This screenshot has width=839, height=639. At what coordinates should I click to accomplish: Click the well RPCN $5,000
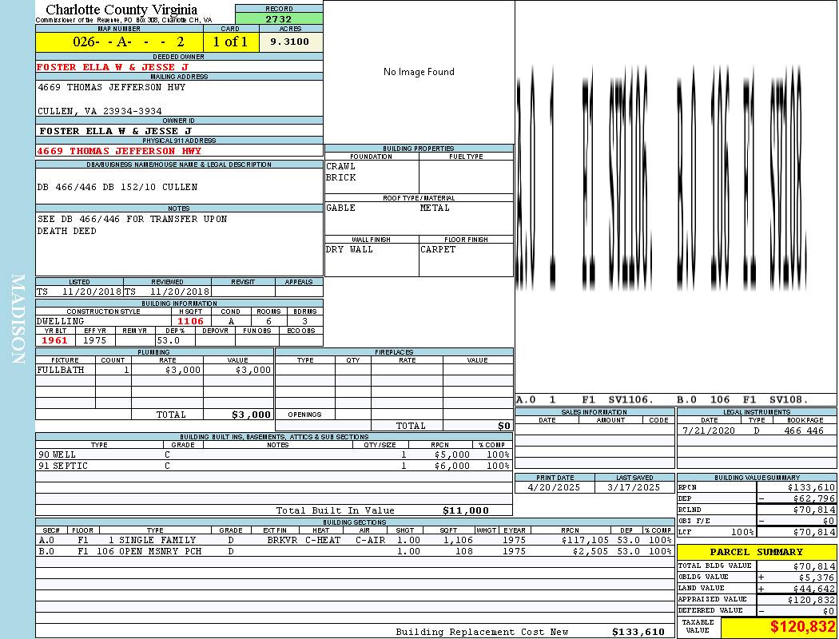tap(452, 455)
